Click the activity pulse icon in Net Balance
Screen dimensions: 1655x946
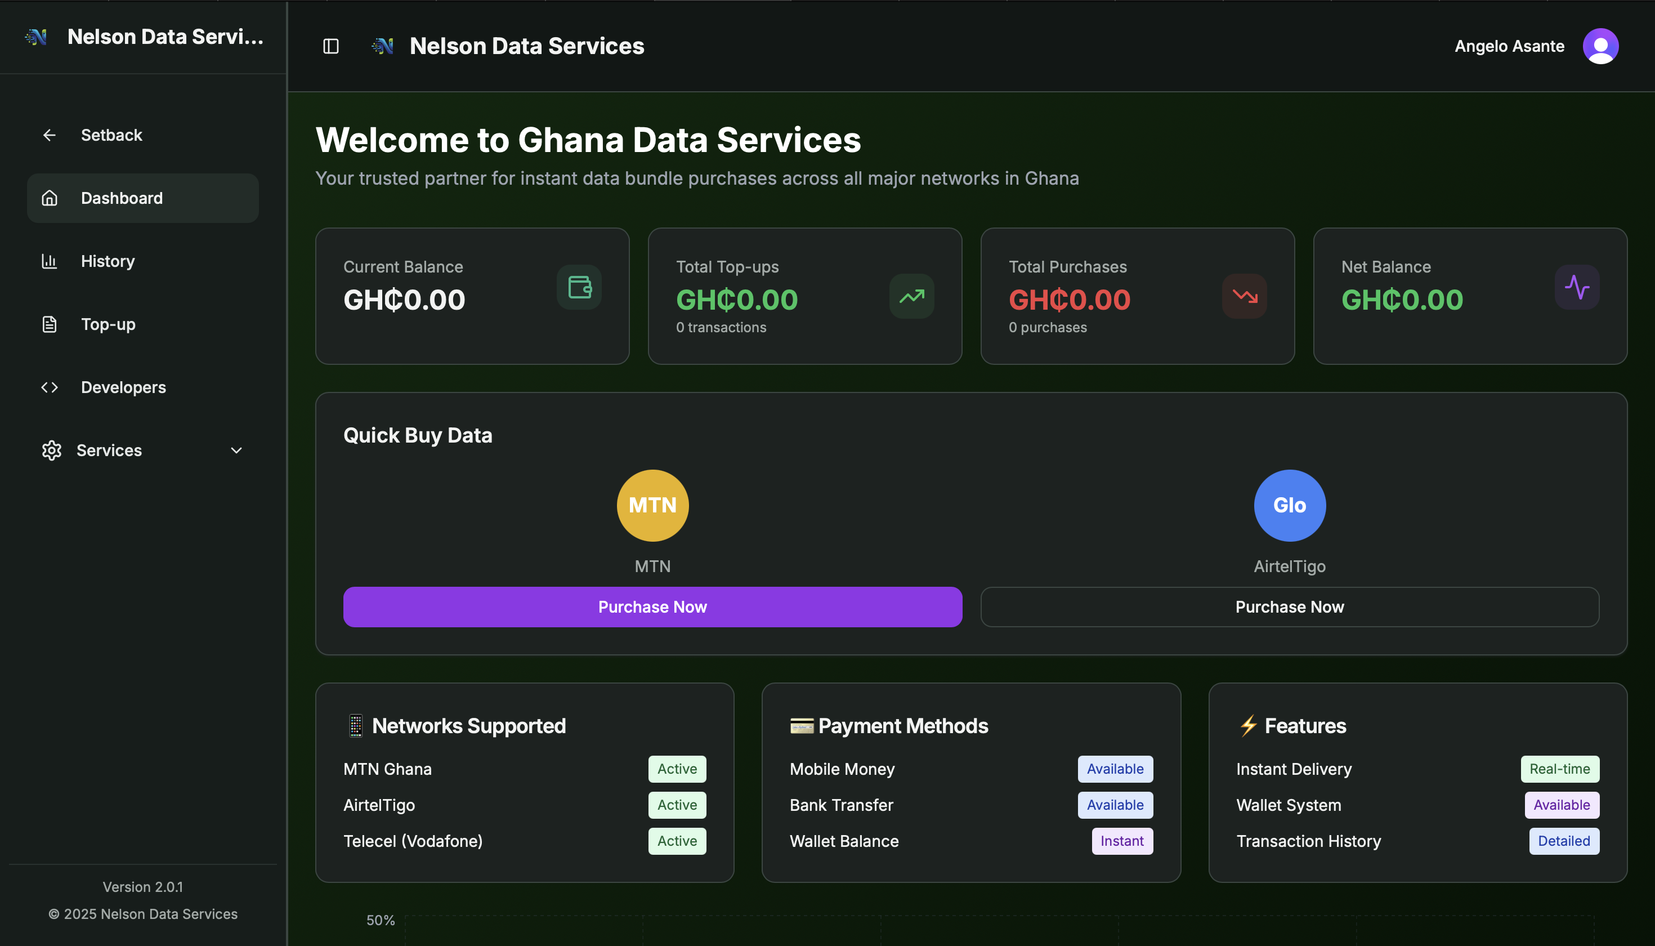coord(1576,287)
